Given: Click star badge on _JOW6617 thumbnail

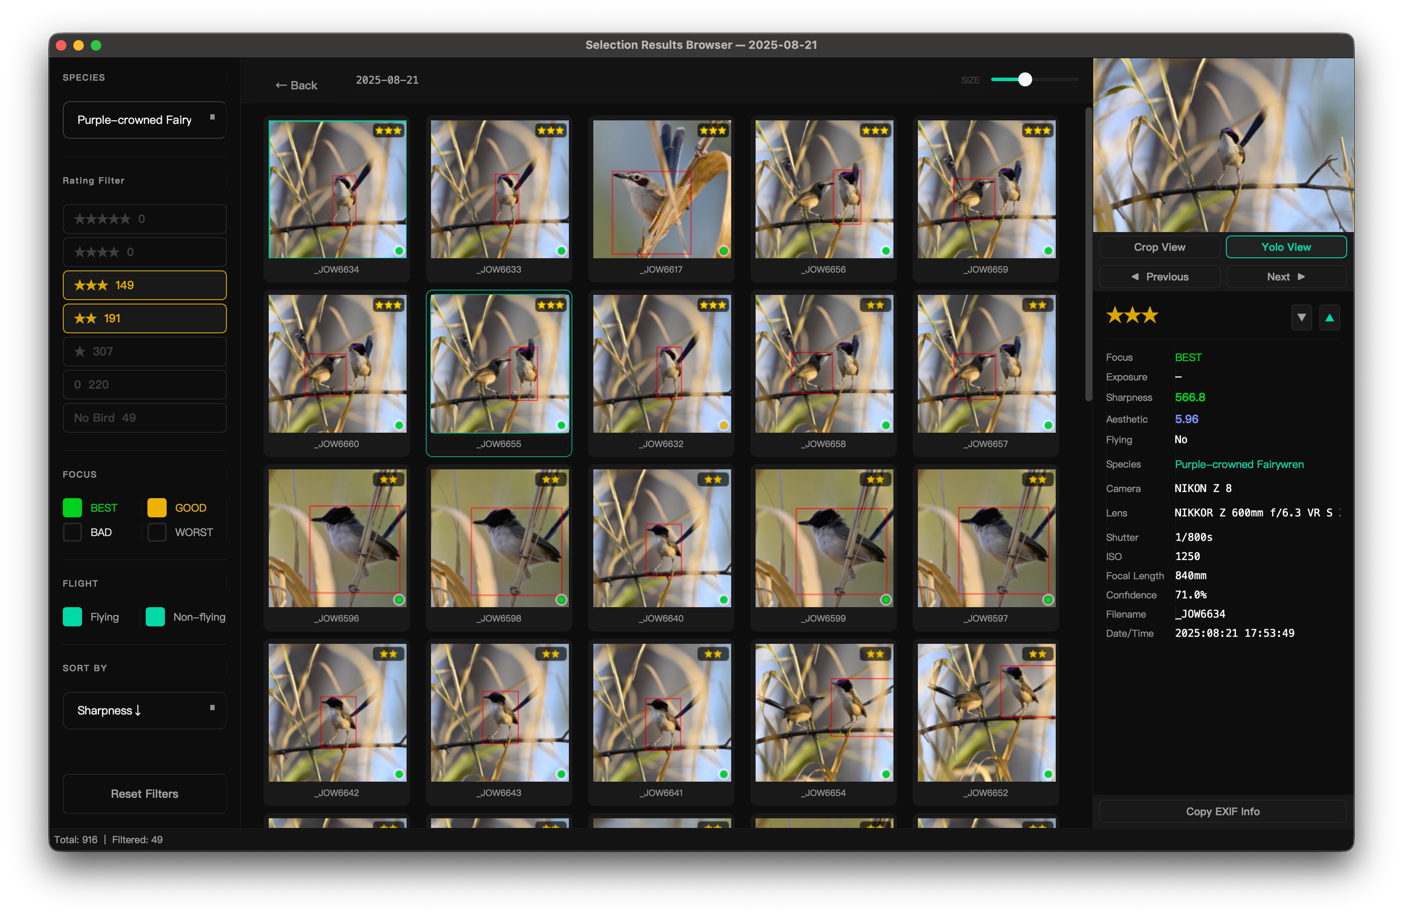Looking at the screenshot, I should (712, 130).
